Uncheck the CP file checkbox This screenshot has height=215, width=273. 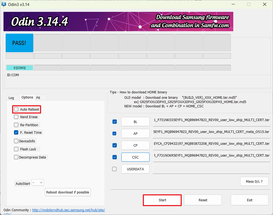[115, 145]
